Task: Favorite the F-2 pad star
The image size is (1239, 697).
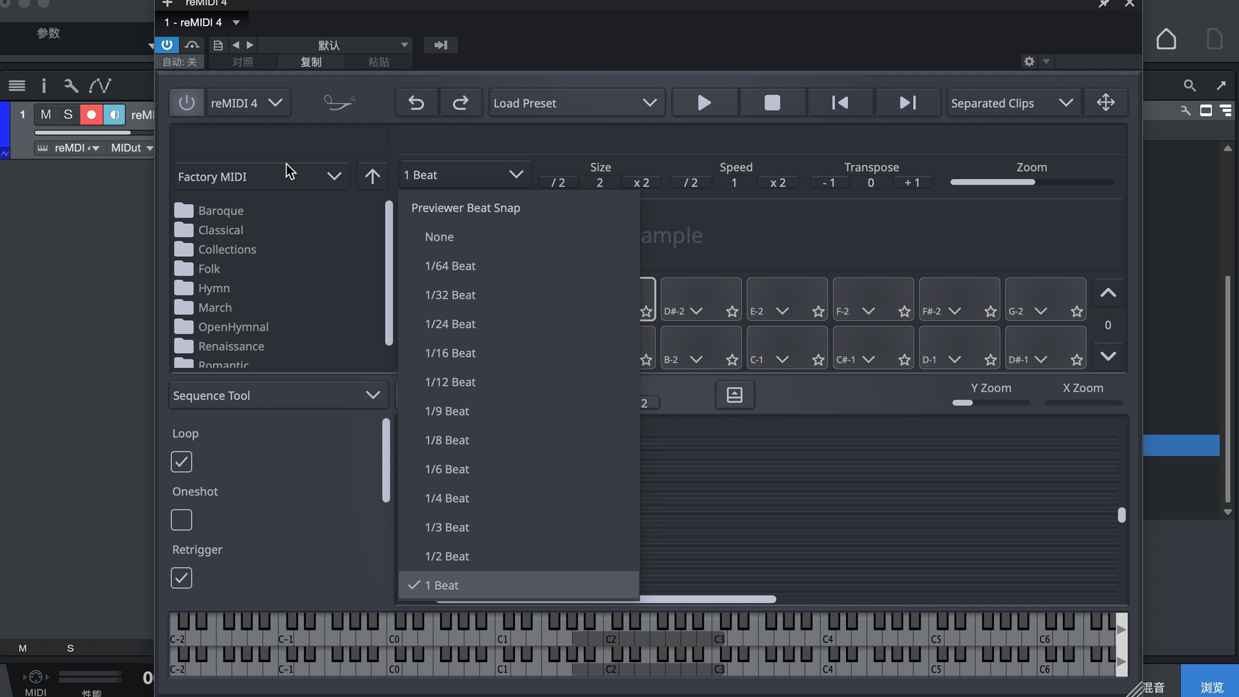Action: click(904, 312)
